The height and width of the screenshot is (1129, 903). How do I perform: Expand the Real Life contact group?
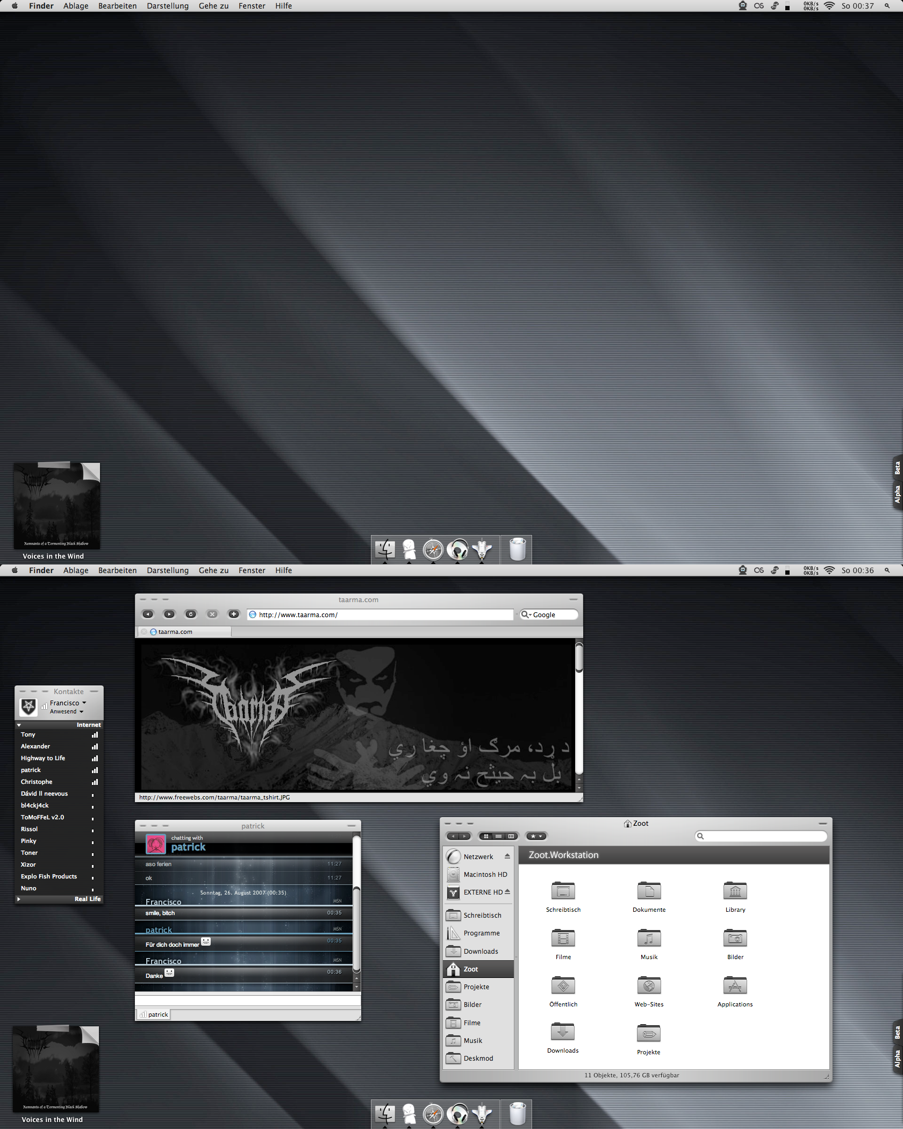(x=19, y=899)
